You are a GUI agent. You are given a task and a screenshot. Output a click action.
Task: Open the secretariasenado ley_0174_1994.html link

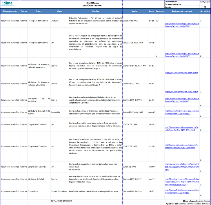181,129
